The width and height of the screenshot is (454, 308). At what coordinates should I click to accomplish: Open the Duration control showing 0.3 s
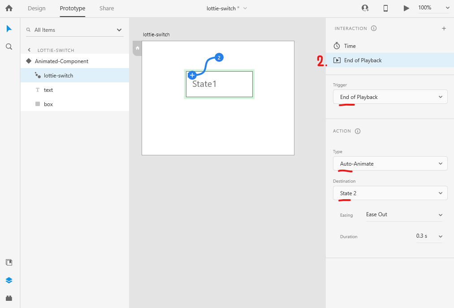[429, 236]
